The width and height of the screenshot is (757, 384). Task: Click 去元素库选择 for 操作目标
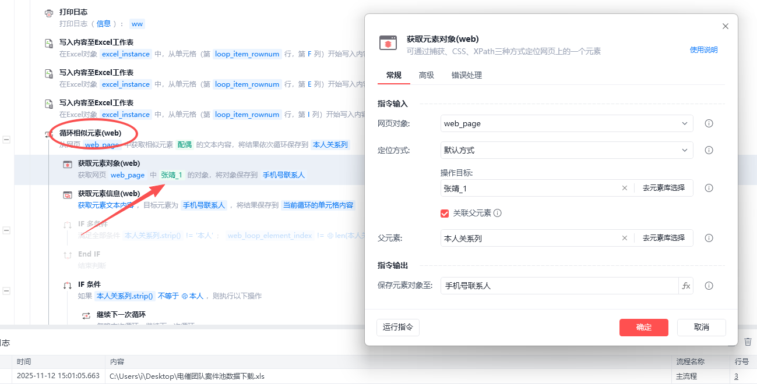point(664,188)
